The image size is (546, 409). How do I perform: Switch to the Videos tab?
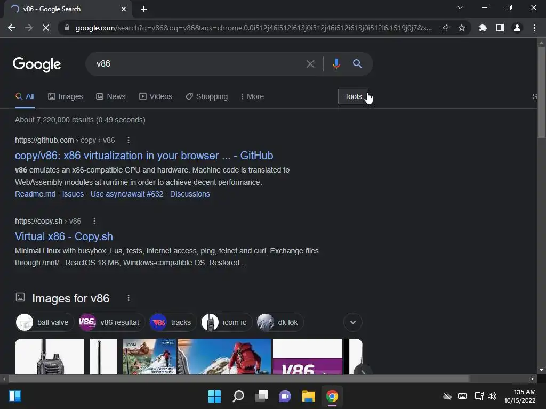156,97
